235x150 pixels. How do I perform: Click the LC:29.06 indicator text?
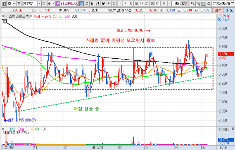pyautogui.click(x=224, y=16)
